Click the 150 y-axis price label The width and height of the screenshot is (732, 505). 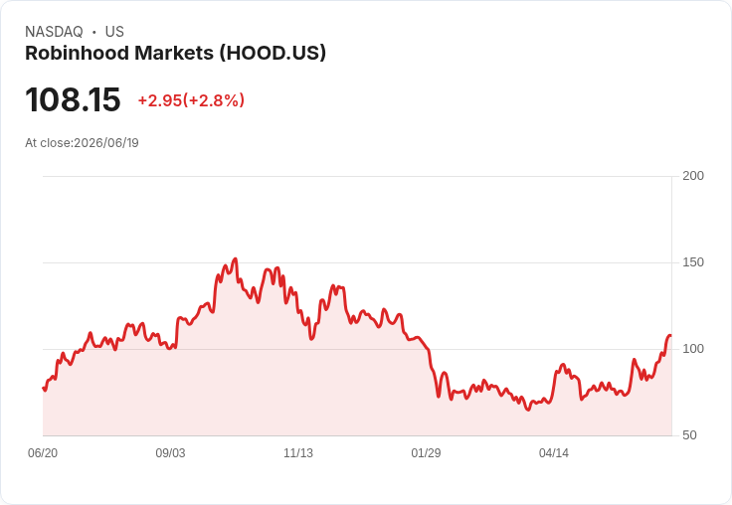693,262
